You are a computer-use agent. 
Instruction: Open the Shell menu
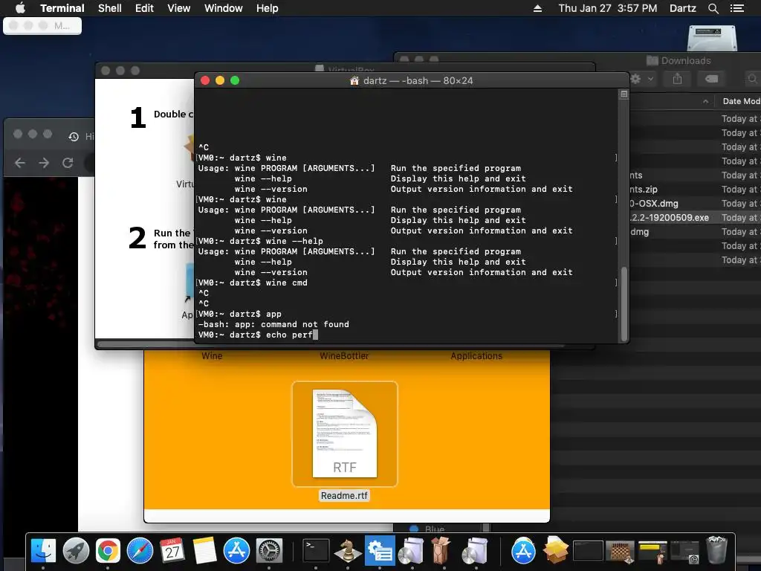[110, 8]
